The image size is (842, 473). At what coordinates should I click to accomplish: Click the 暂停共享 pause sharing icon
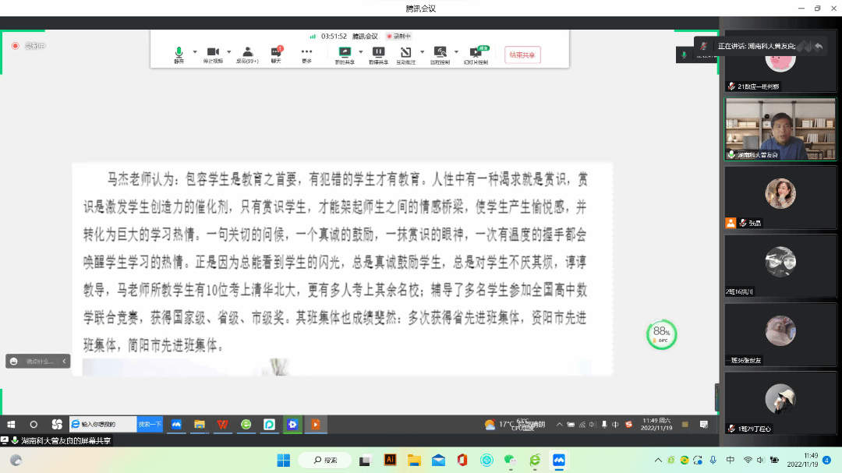point(378,53)
